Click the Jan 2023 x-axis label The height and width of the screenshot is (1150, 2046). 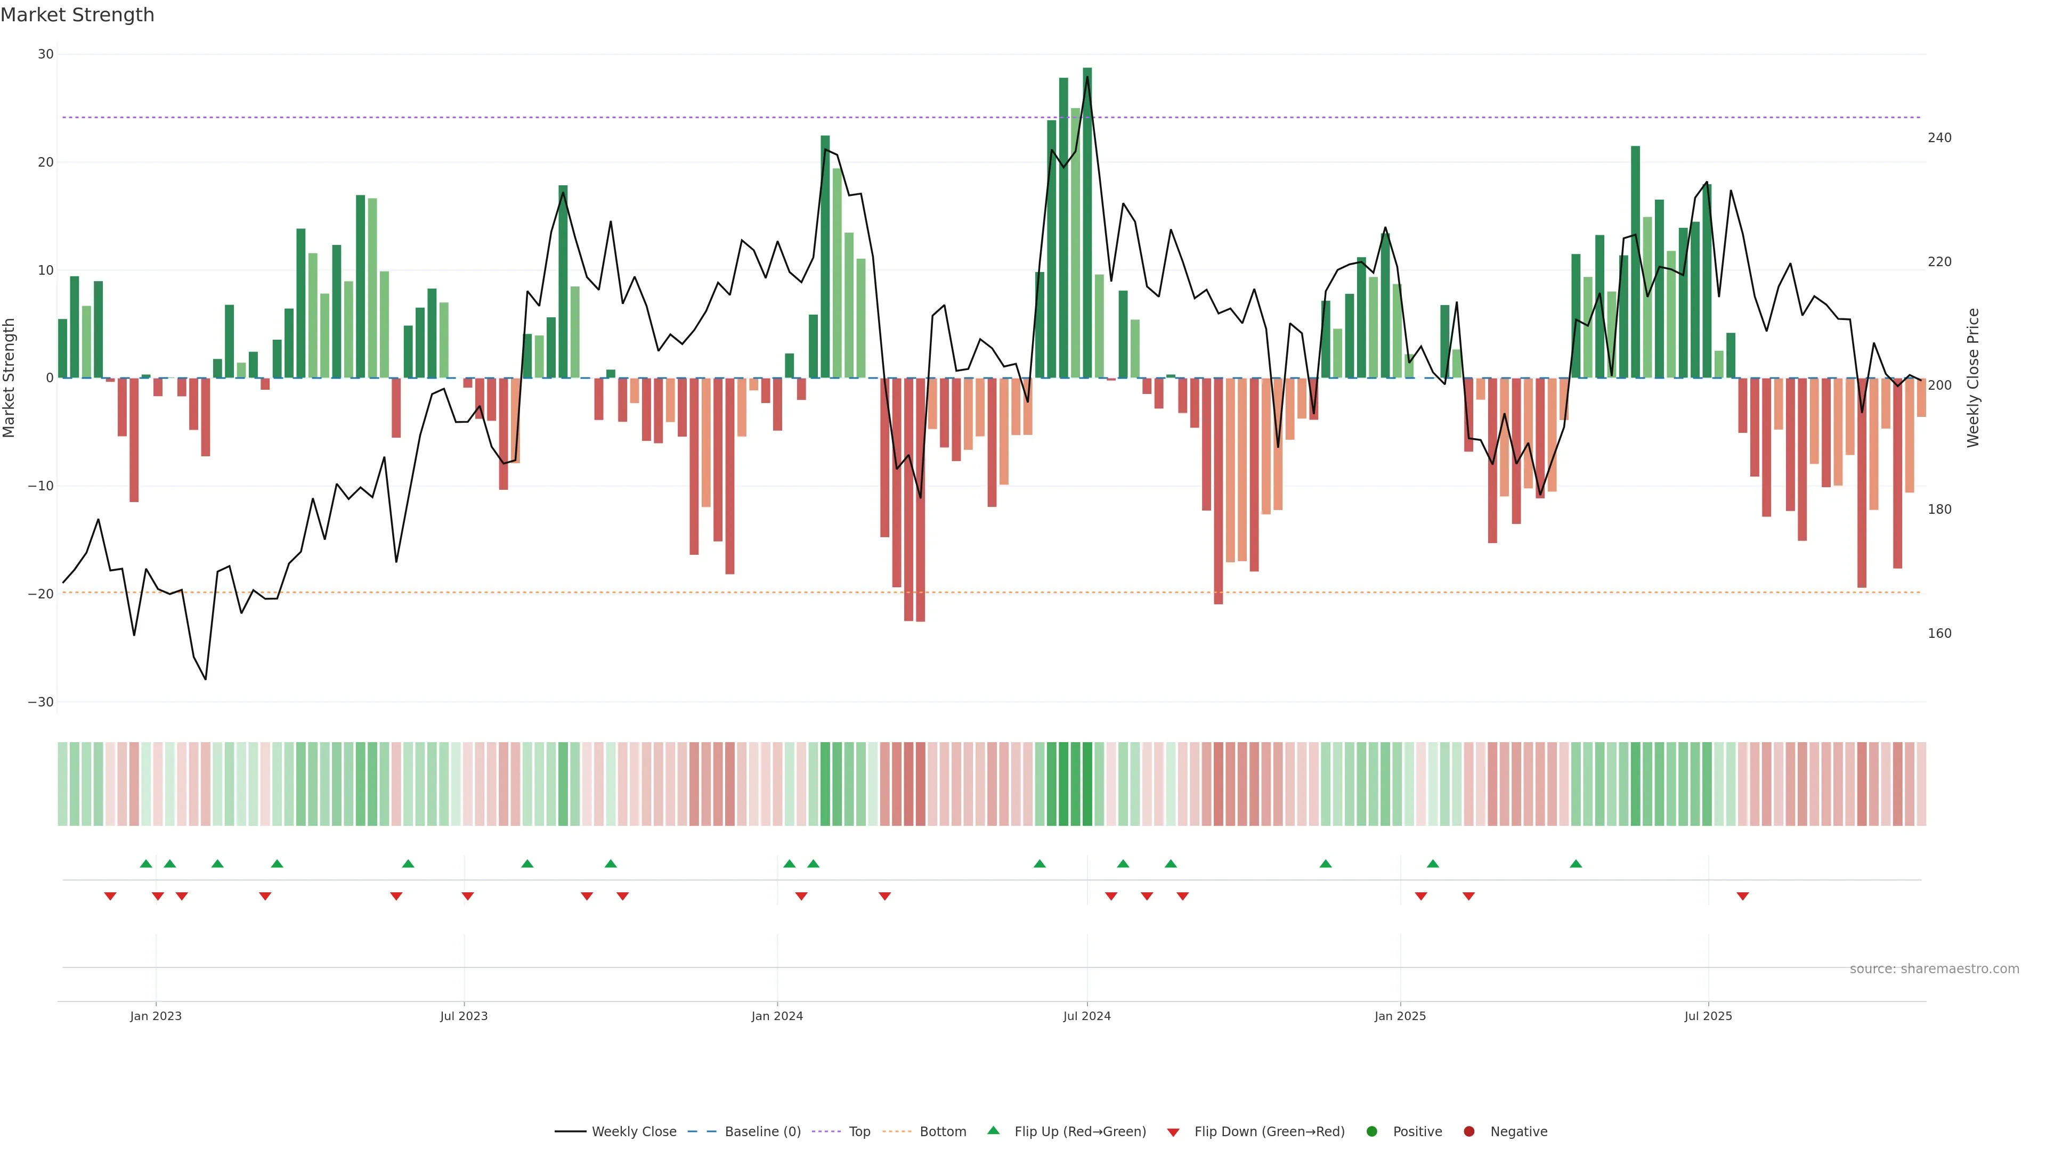[x=156, y=1016]
